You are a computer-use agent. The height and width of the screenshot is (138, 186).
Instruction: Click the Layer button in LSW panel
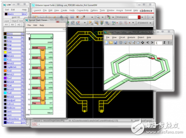point(7,21)
